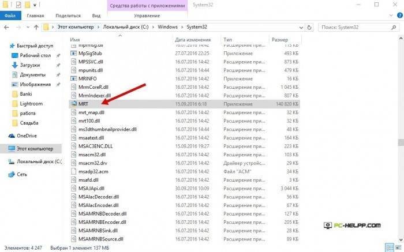Screen dimensions: 404x252
Task: Click the msadp32.acm file icon
Action: click(x=74, y=171)
